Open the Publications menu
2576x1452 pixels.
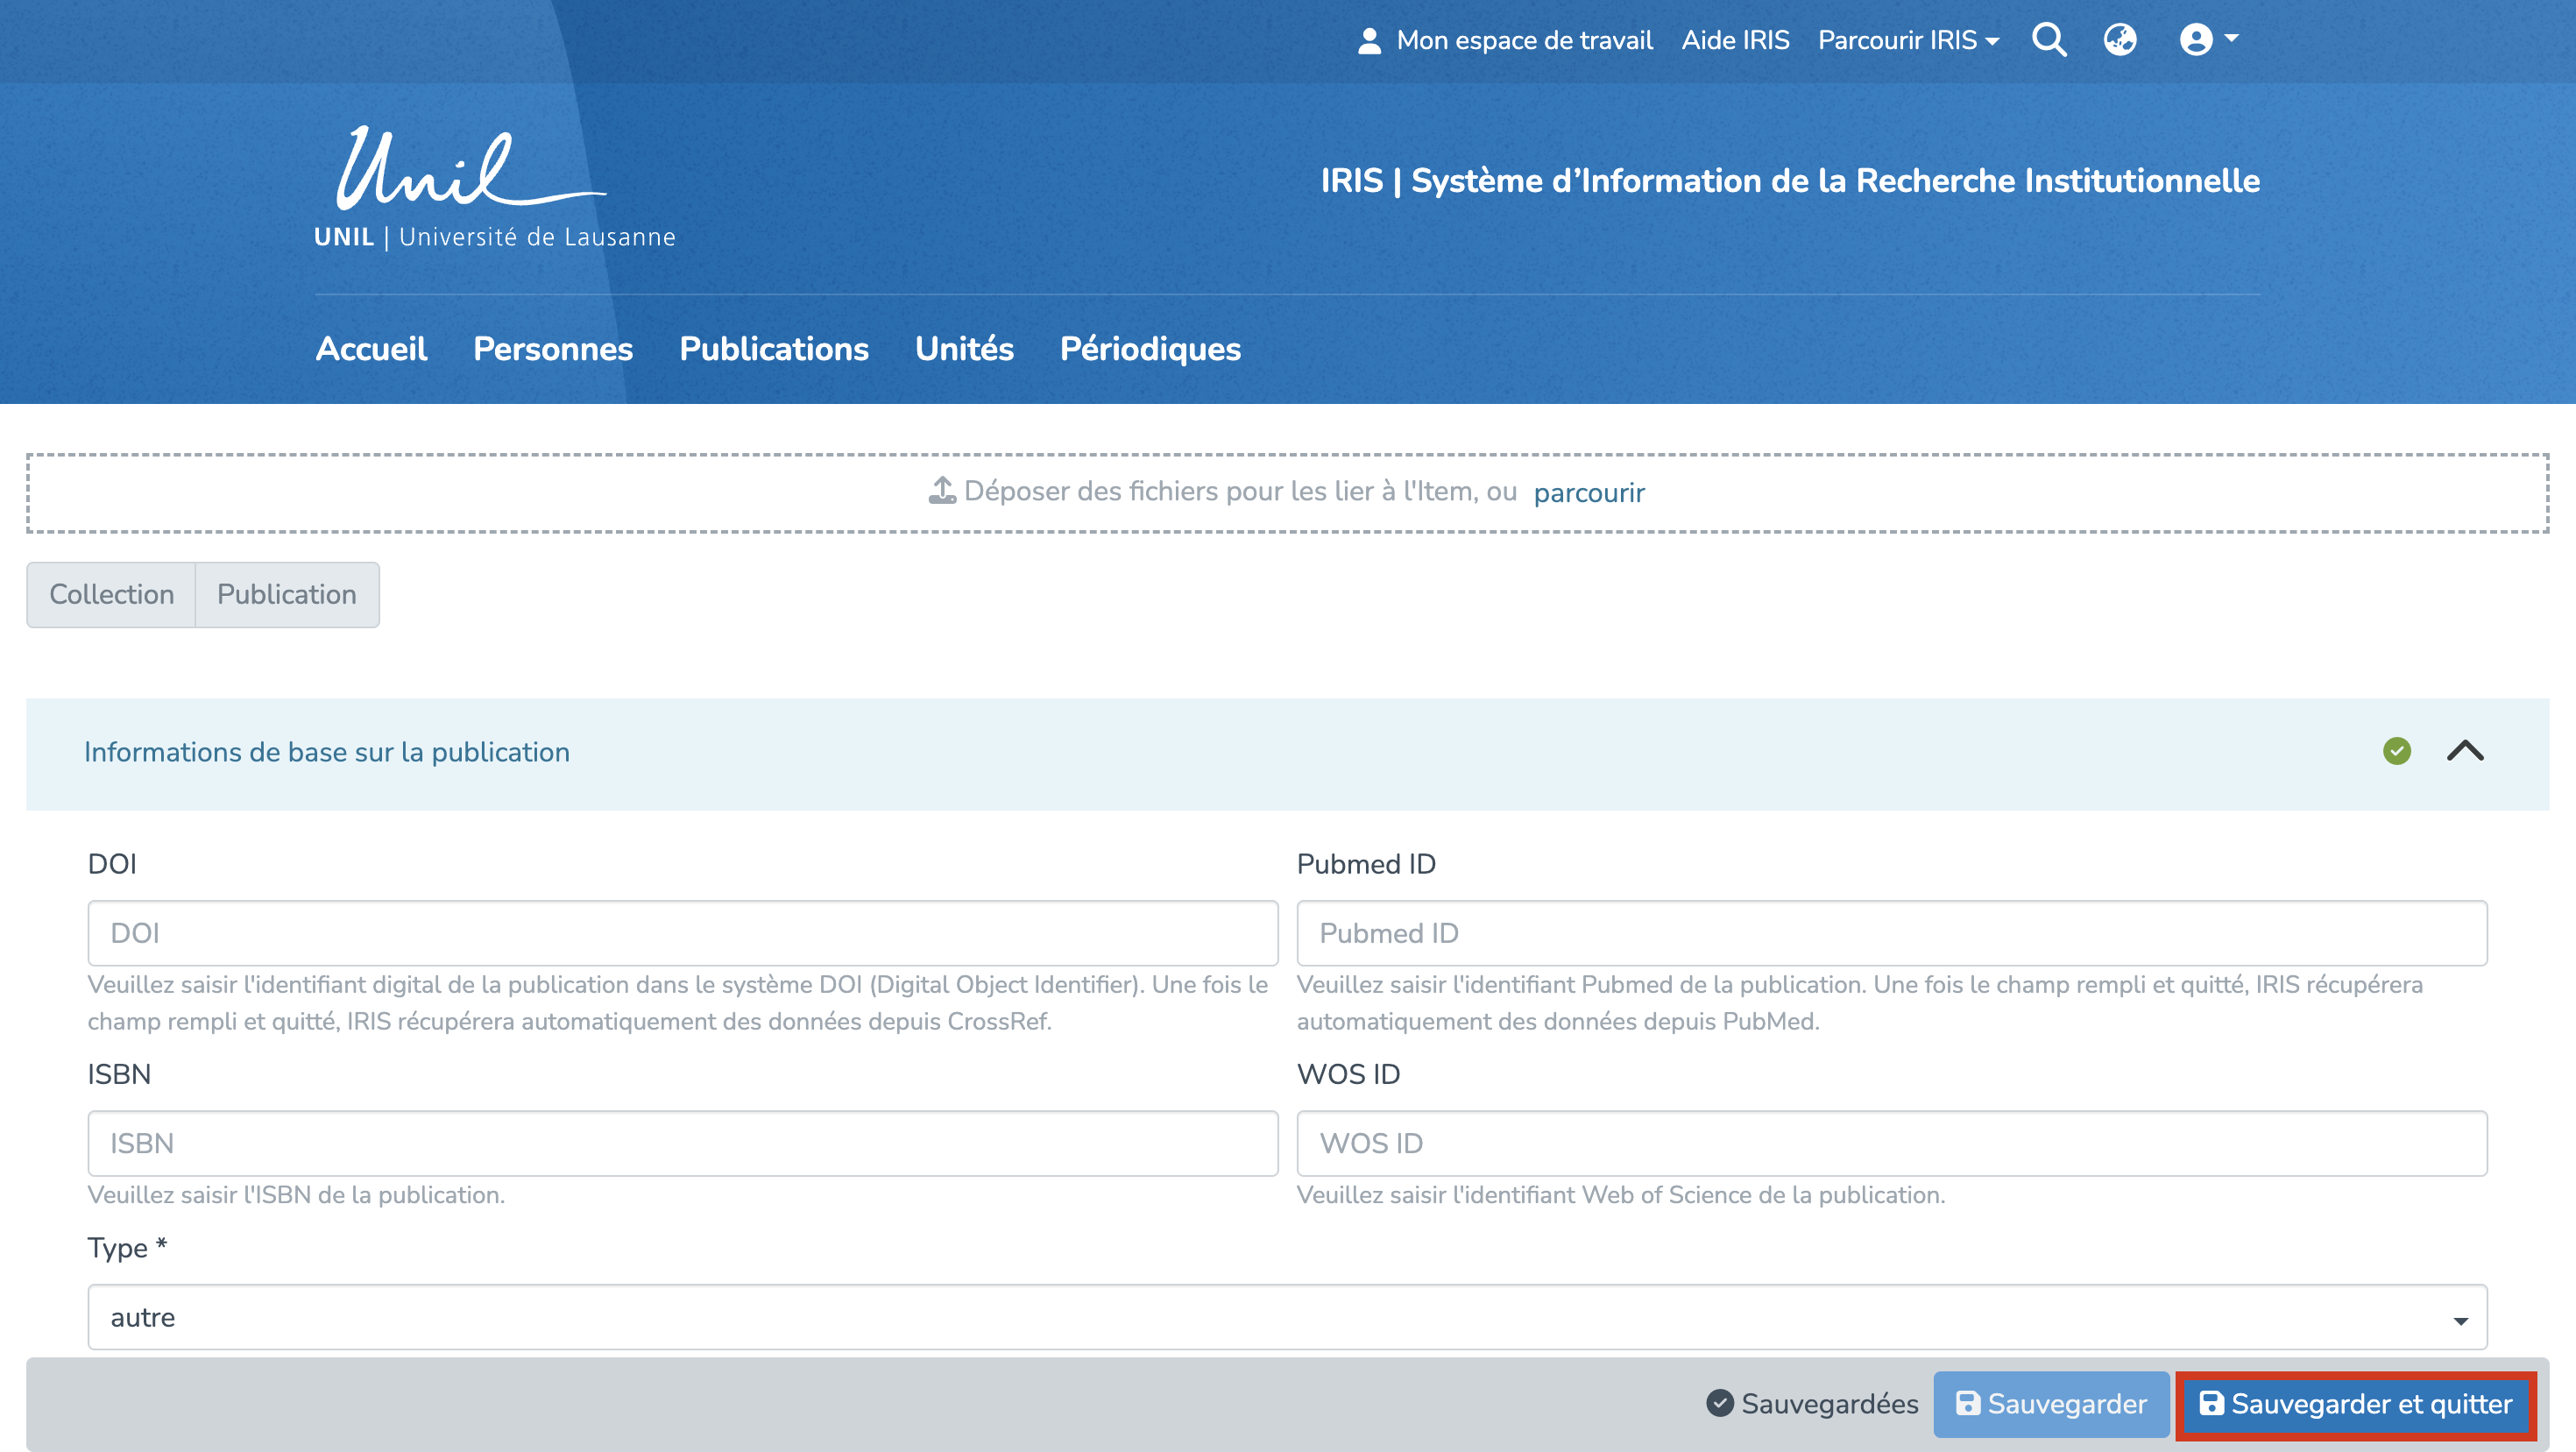tap(773, 348)
